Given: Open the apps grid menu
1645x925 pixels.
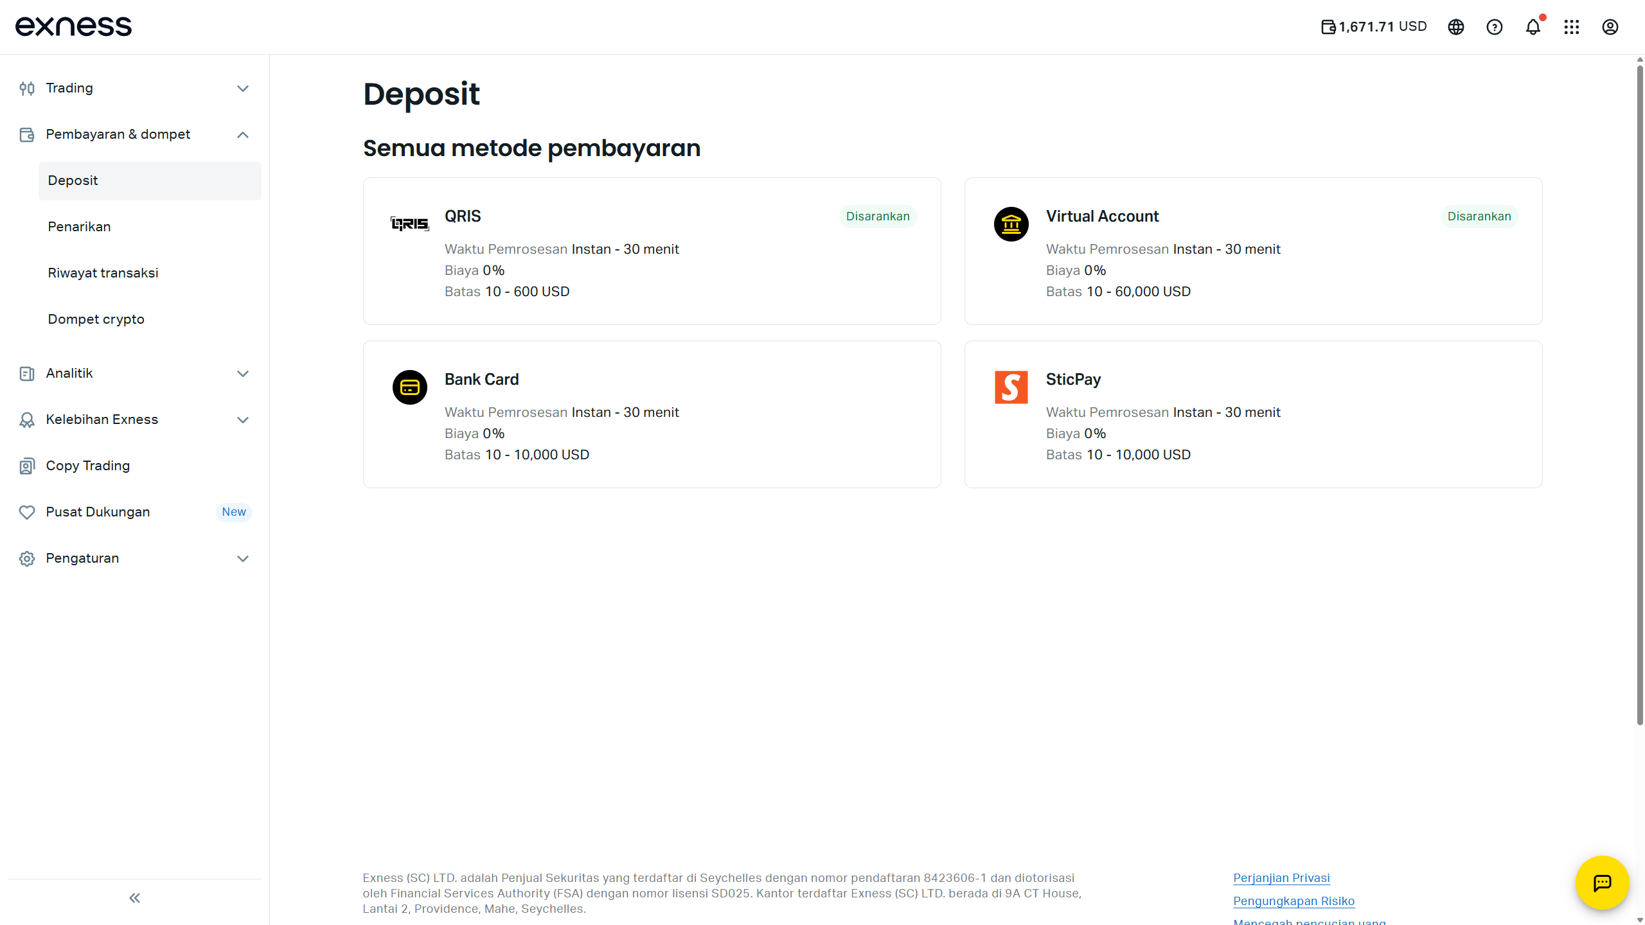Looking at the screenshot, I should [x=1572, y=27].
